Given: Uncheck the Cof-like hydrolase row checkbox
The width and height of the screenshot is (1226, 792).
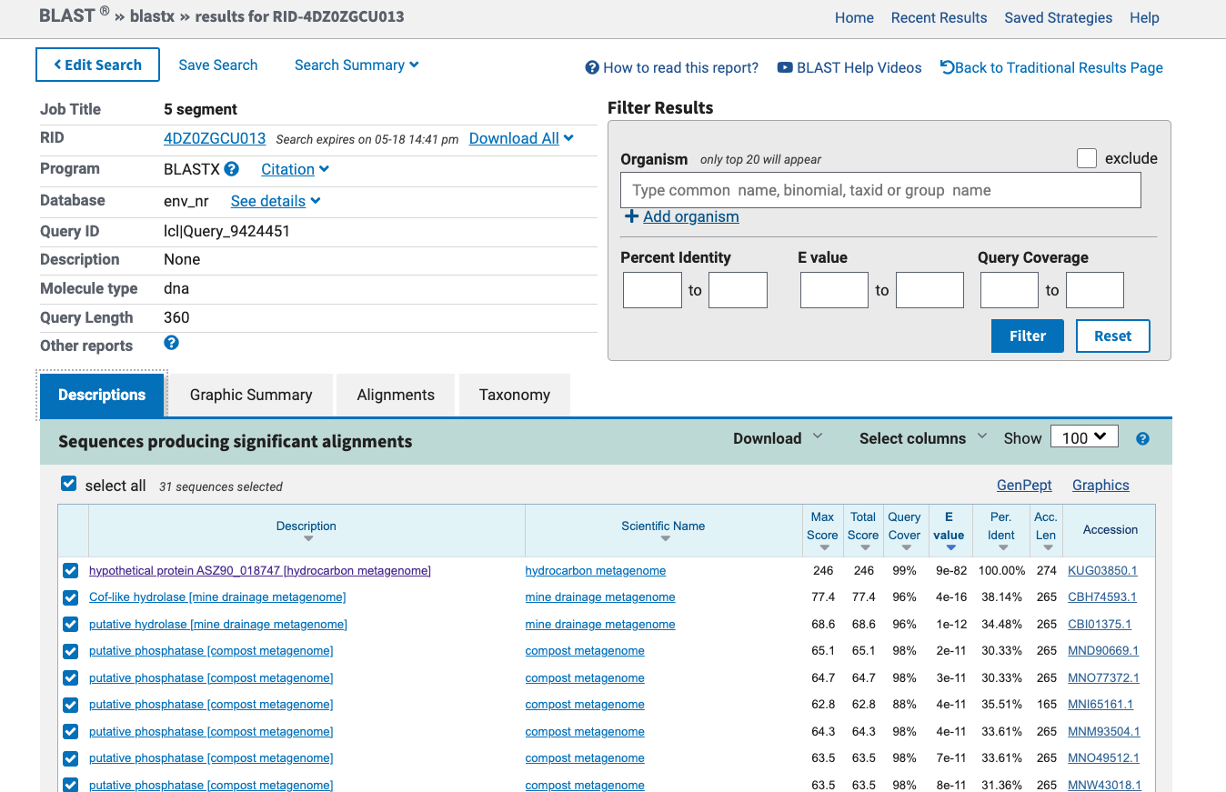Looking at the screenshot, I should point(70,597).
